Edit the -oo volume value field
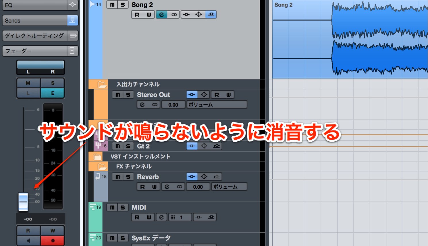 [28, 219]
